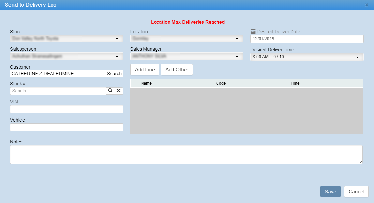Viewport: 374px width, 203px height.
Task: Expand the Sales Manager dropdown
Action: [x=187, y=56]
